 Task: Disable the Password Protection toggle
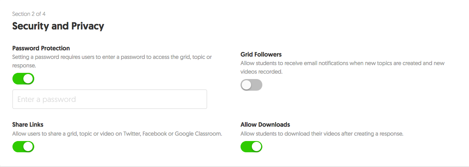(x=23, y=79)
